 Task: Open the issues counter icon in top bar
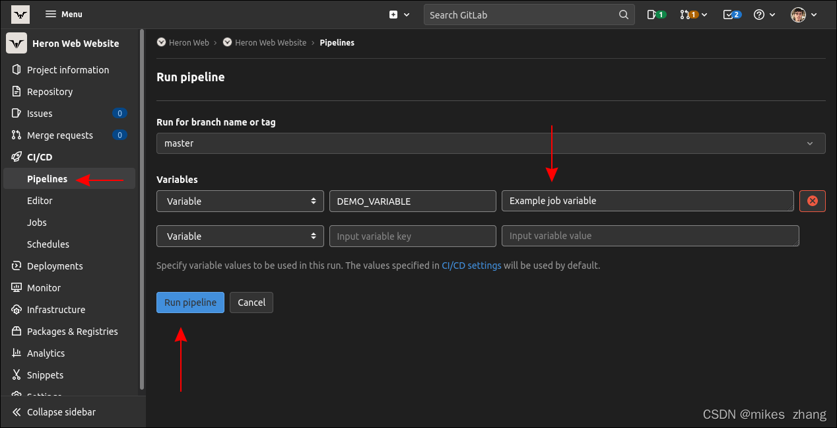point(657,15)
